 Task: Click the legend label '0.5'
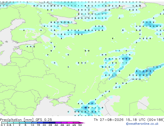pyautogui.click(x=9, y=125)
